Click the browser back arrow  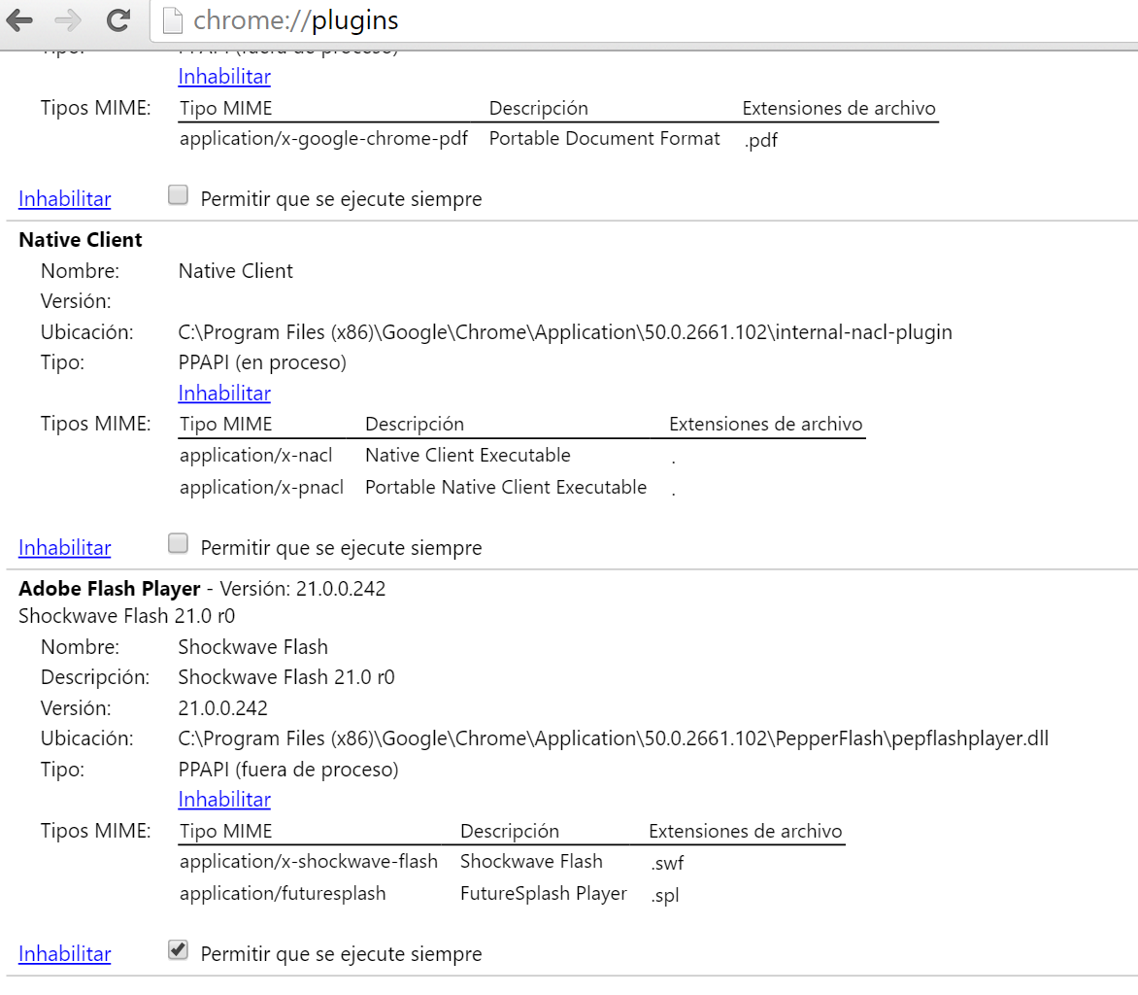pos(19,20)
